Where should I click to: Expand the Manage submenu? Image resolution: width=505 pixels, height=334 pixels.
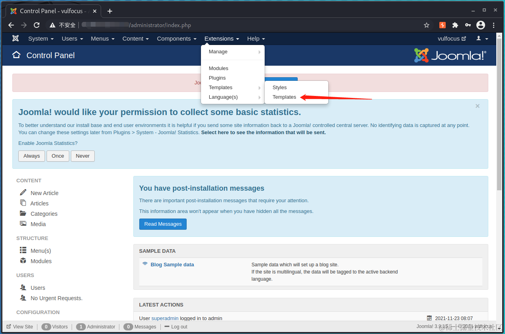click(x=233, y=52)
